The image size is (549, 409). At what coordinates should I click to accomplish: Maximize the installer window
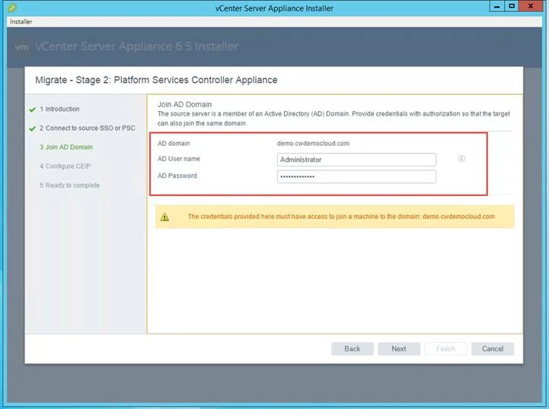coord(512,6)
